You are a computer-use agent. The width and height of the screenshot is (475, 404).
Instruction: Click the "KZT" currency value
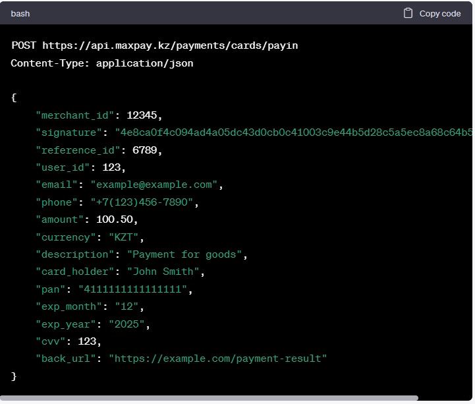coord(124,237)
